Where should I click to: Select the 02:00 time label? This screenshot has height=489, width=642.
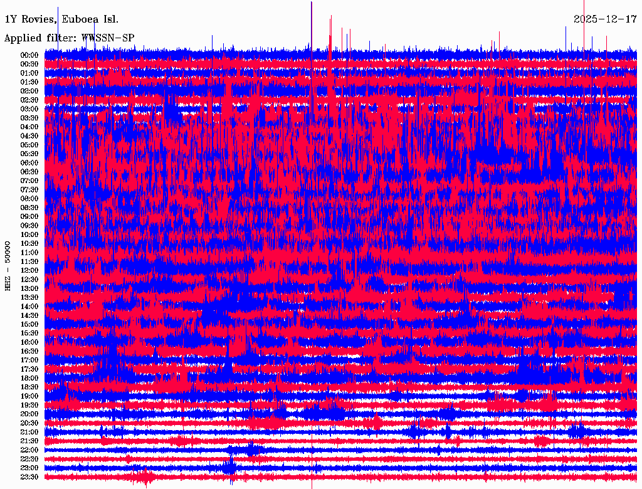click(x=29, y=91)
